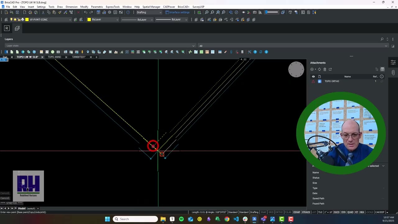Expand the selection dropdown chevron in attachment details
This screenshot has height=224, width=398.
(383, 166)
